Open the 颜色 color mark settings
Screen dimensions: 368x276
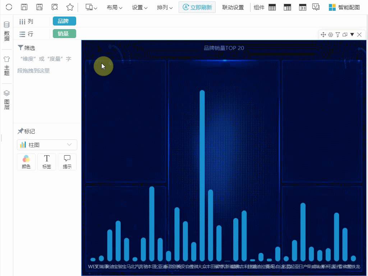click(26, 162)
